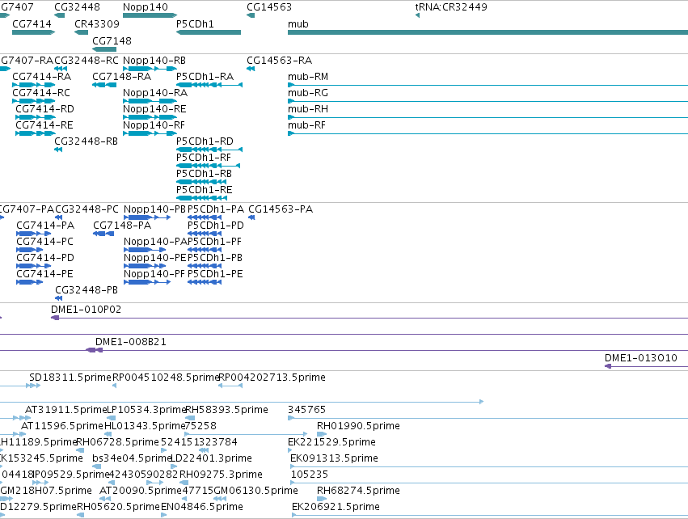Click EST EN04846.5prime
The height and width of the screenshot is (519, 688).
(163, 516)
